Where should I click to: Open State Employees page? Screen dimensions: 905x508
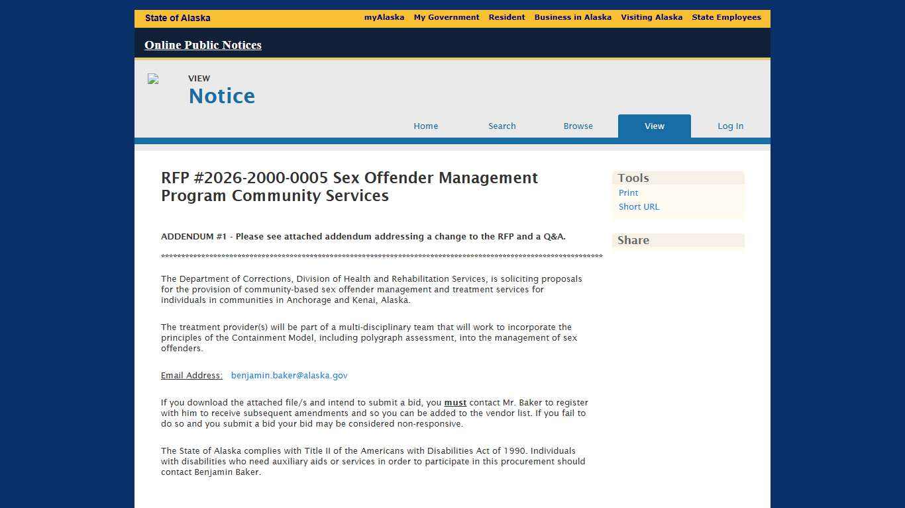(x=726, y=17)
